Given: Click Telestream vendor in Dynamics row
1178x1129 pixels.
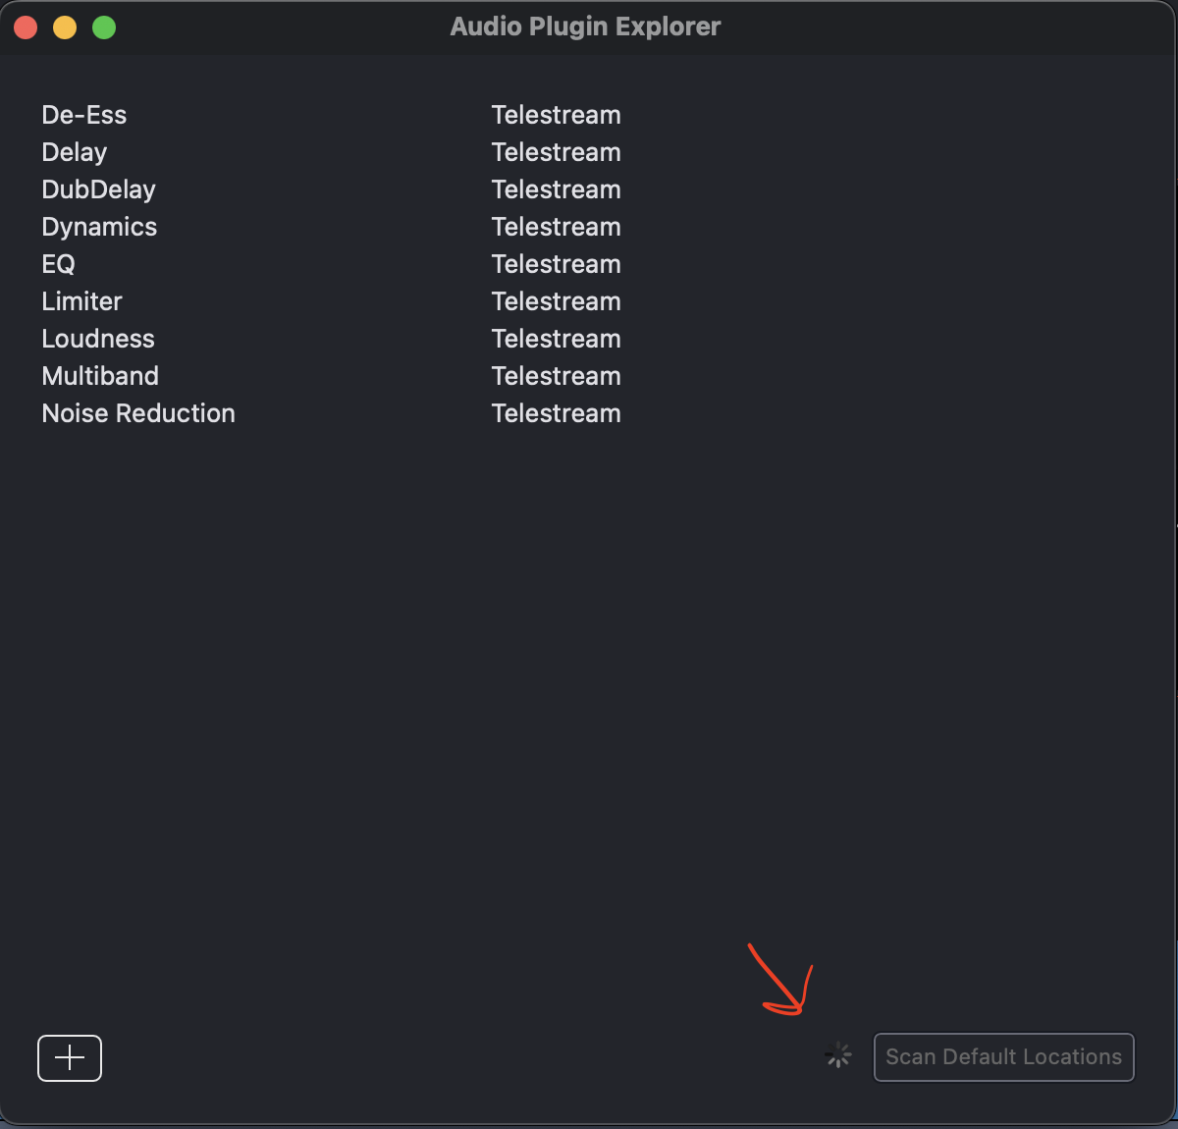Looking at the screenshot, I should pyautogui.click(x=557, y=227).
